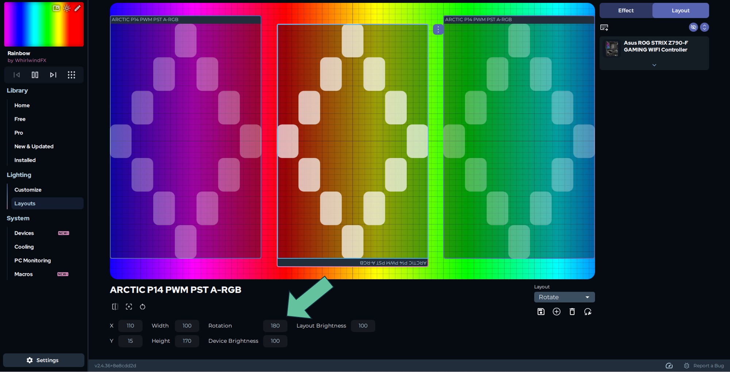The image size is (730, 372).
Task: Open the effects grid icon in playback bar
Action: coord(72,75)
